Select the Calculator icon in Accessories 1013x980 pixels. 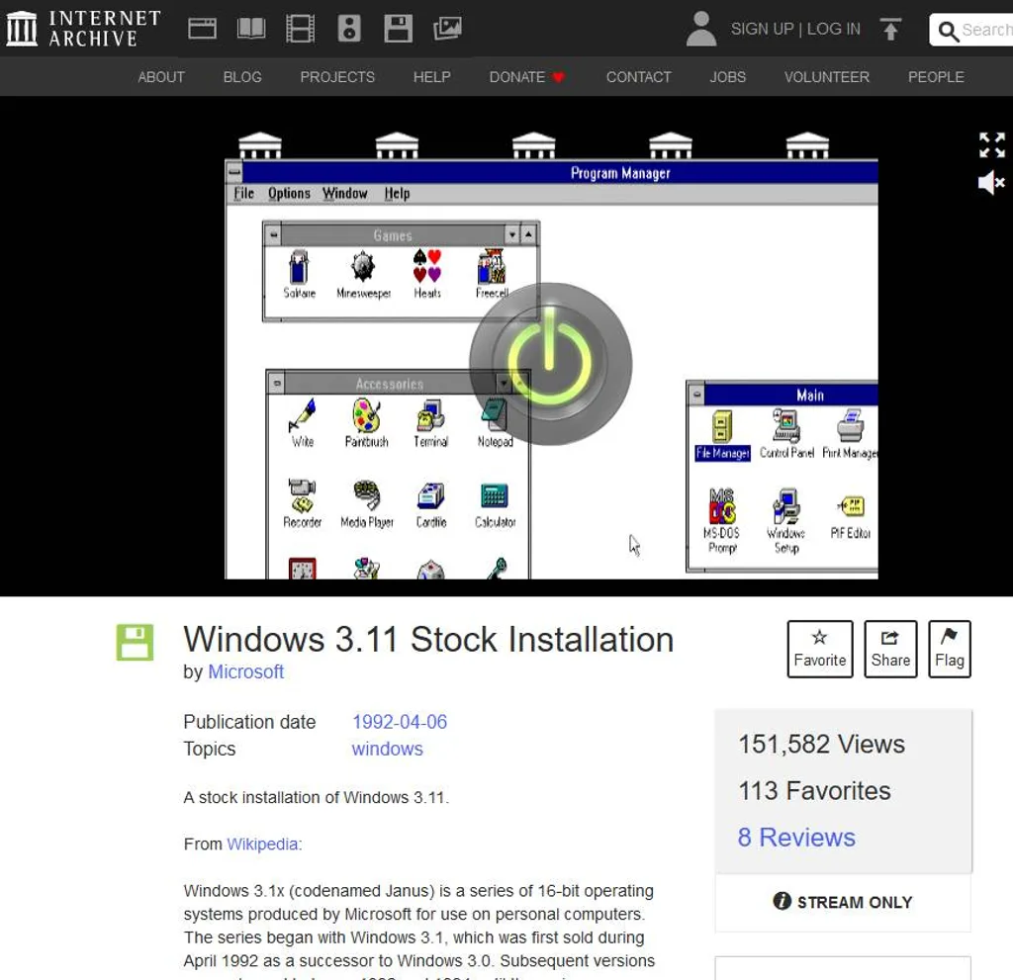(495, 504)
